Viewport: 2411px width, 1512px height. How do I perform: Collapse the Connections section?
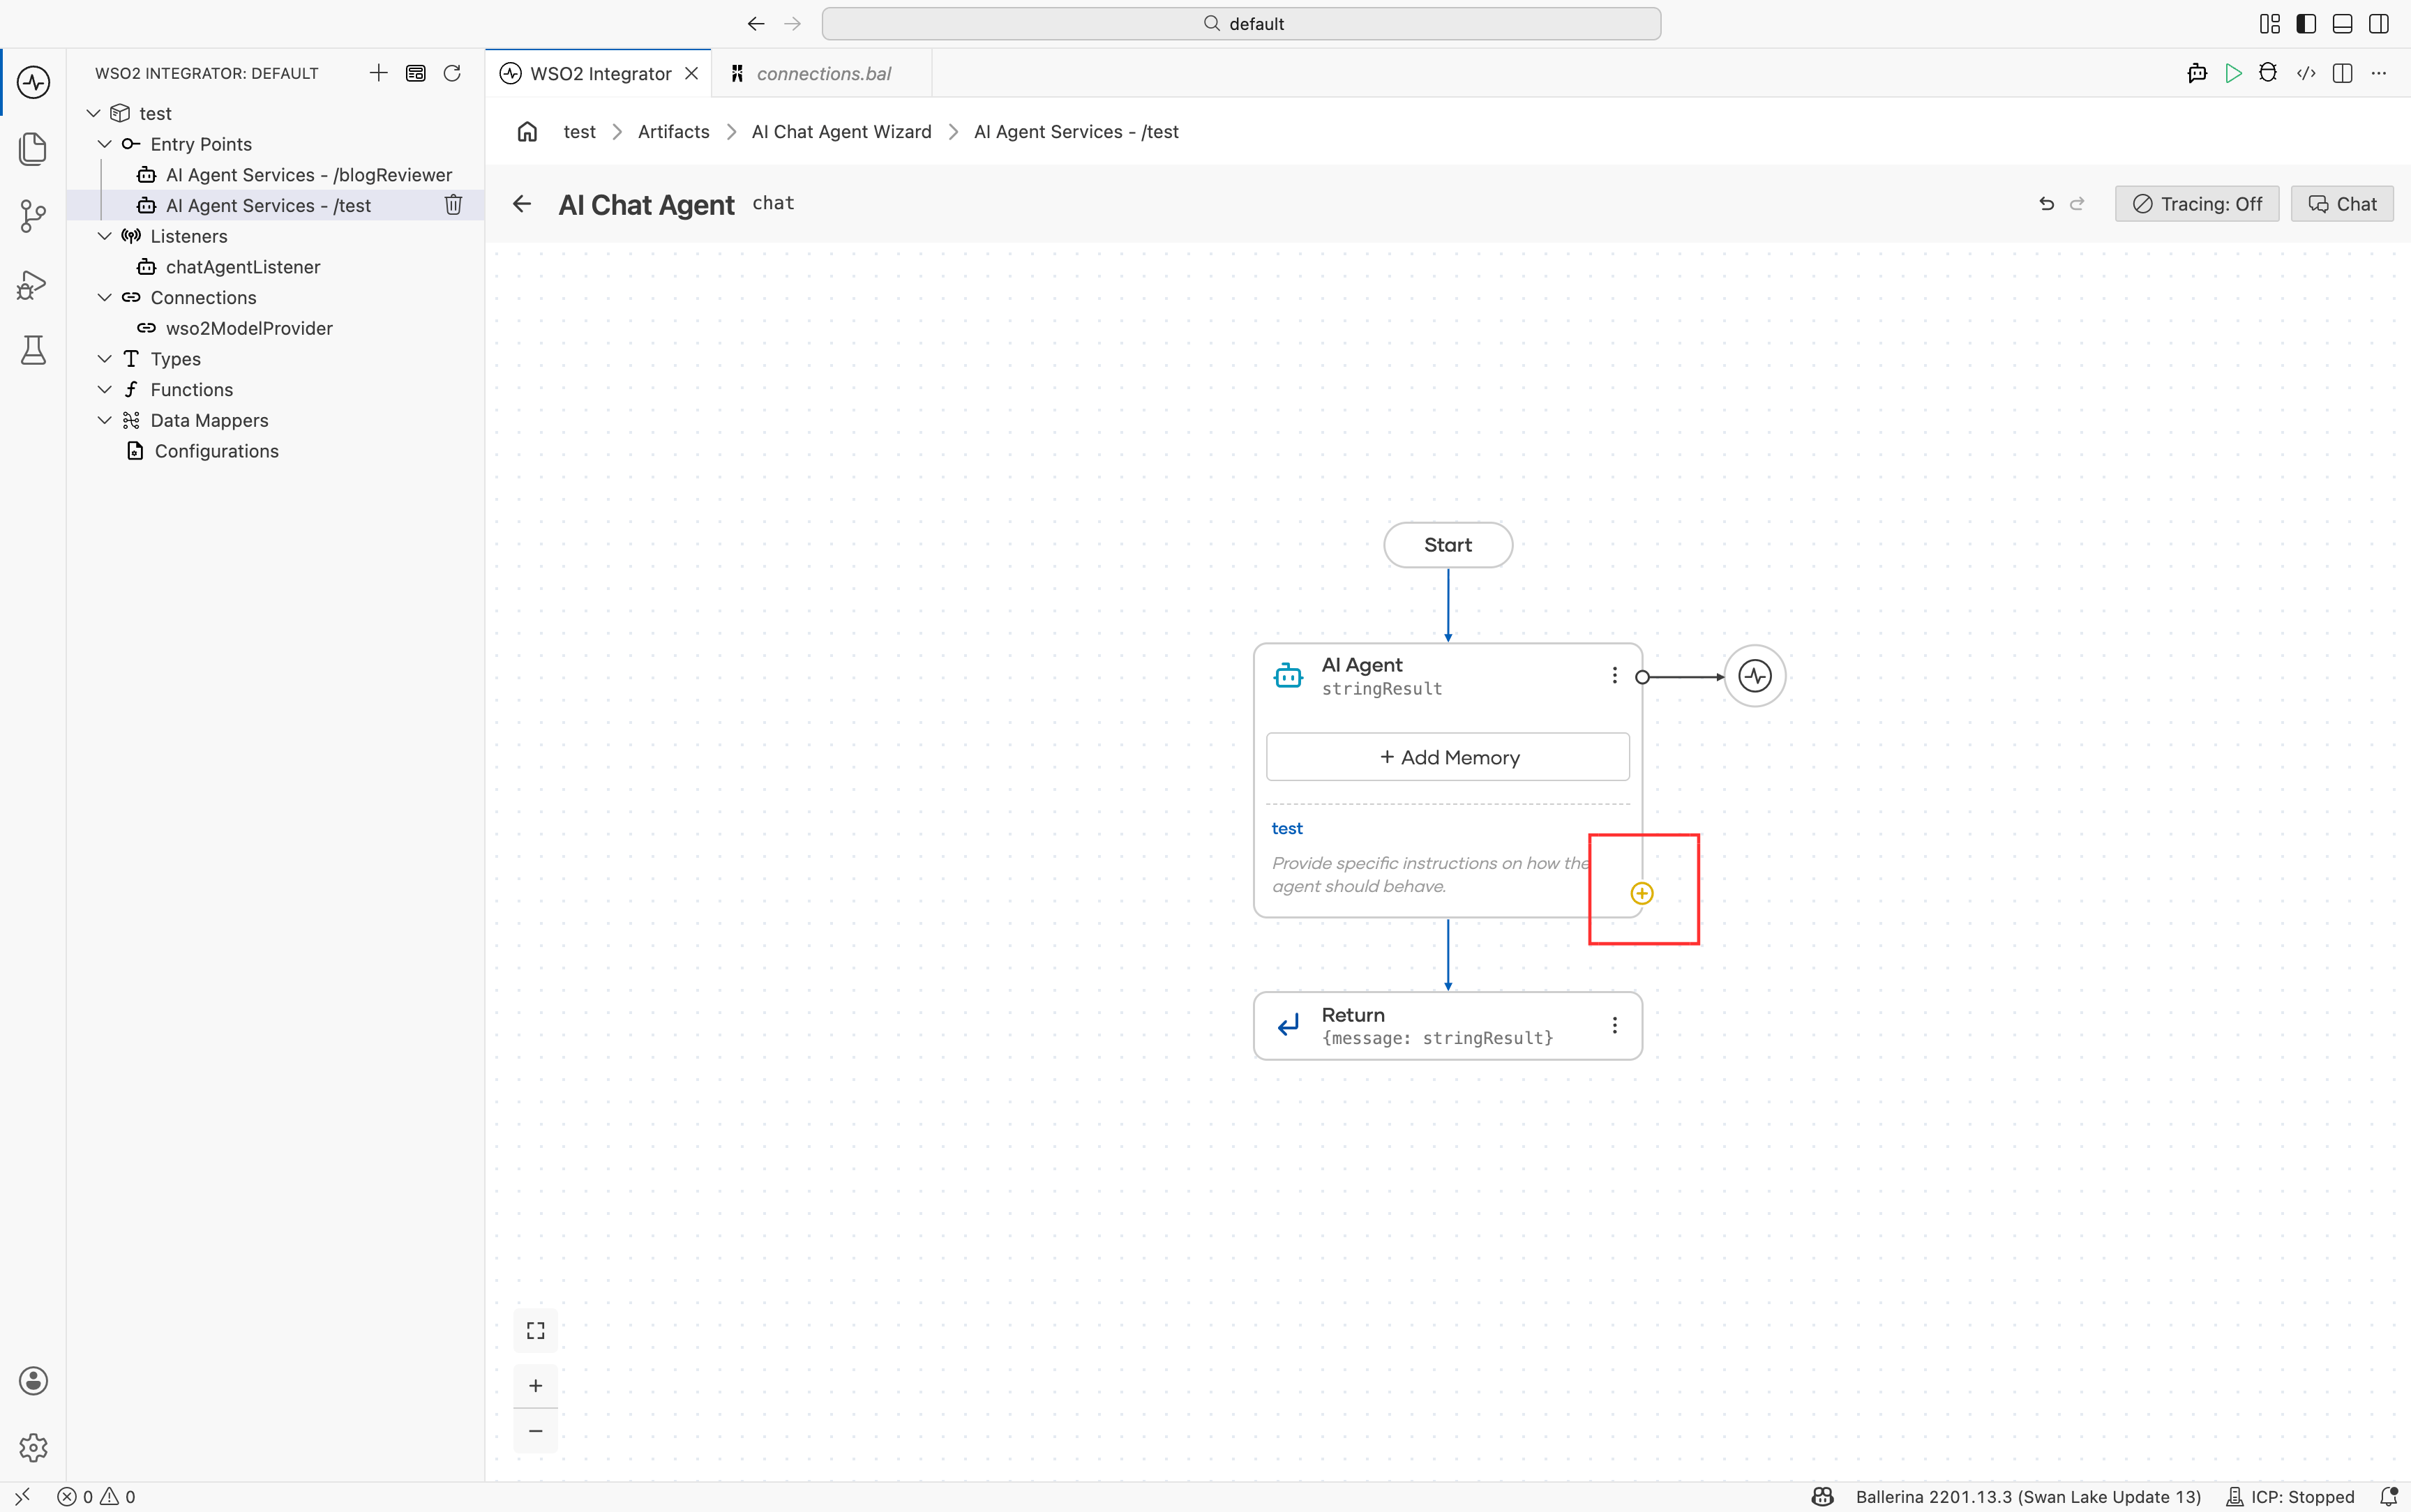point(104,297)
